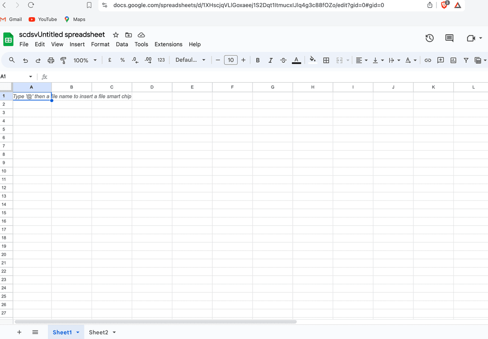Select the Insert link icon
This screenshot has height=339, width=488.
pos(428,60)
